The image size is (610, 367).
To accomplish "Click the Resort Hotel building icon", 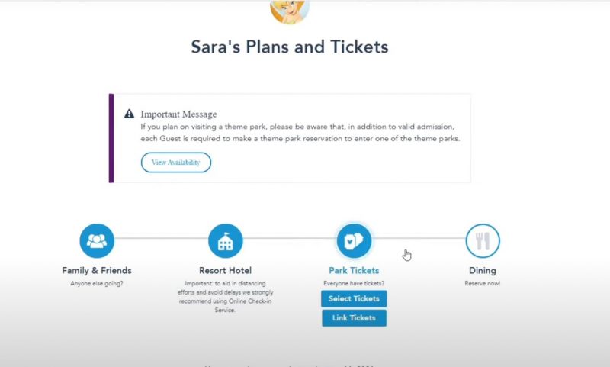I will click(225, 240).
